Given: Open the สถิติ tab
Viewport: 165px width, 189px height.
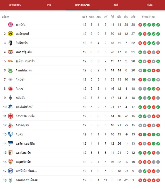Looking at the screenshot, I should click(116, 5).
